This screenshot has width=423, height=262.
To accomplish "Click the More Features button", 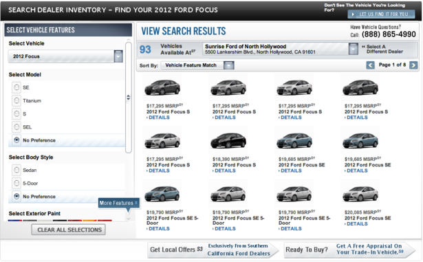I will [119, 203].
